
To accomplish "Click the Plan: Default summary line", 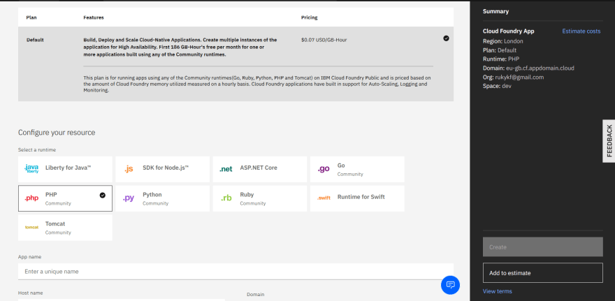I will [500, 50].
